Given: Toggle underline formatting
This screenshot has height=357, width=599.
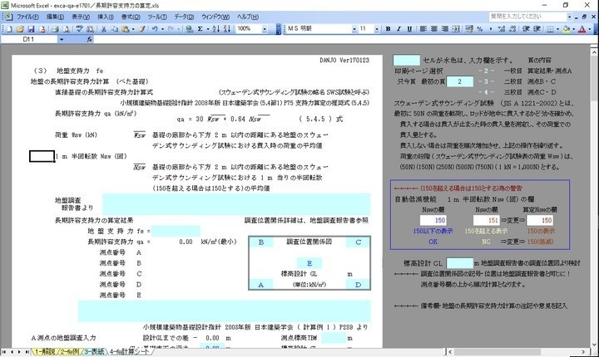Looking at the screenshot, I should click(x=409, y=29).
